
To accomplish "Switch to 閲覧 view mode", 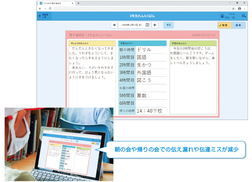I will (225, 25).
